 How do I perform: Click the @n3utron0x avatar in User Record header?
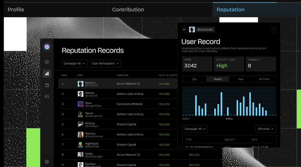[192, 30]
